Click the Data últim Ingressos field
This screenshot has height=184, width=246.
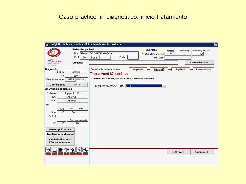(171, 57)
